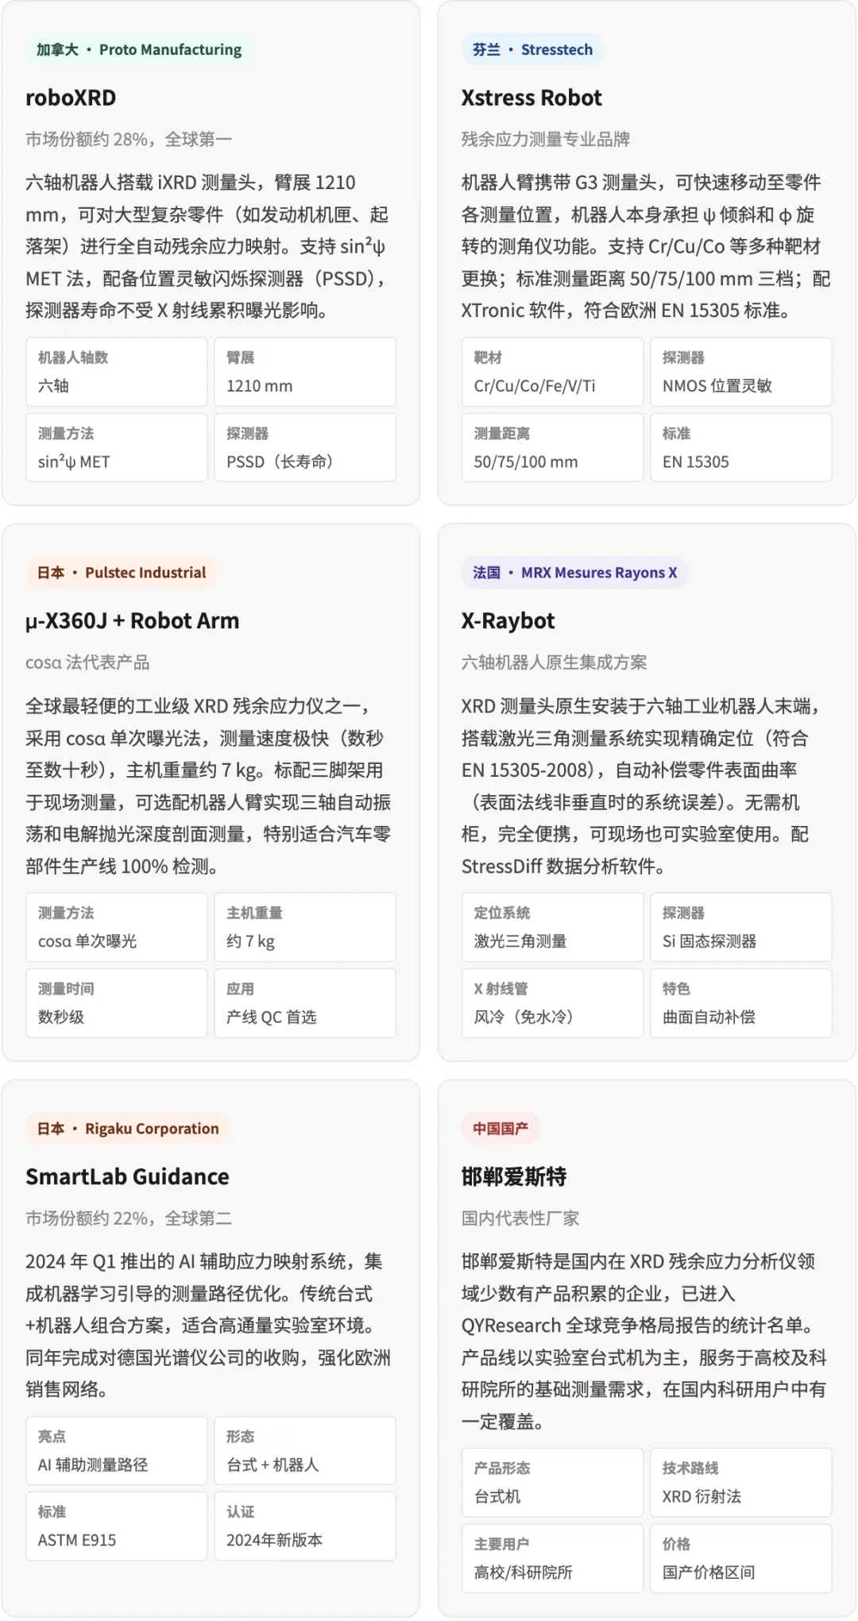The image size is (858, 1621).
Task: Click the ASTM E915 standard value
Action: point(77,1540)
